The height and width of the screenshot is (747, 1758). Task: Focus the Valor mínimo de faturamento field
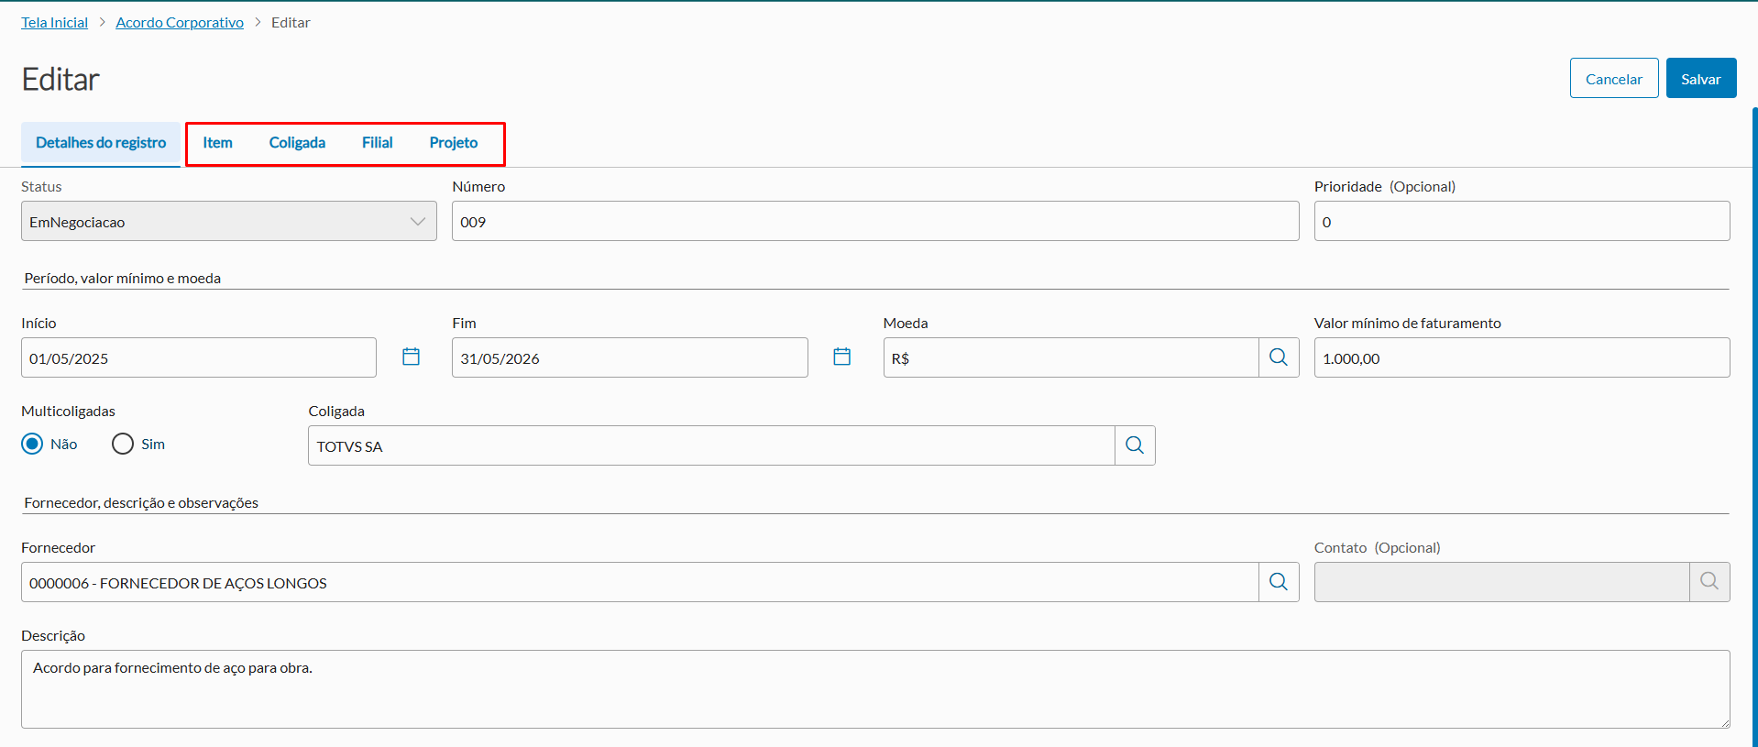click(x=1522, y=358)
